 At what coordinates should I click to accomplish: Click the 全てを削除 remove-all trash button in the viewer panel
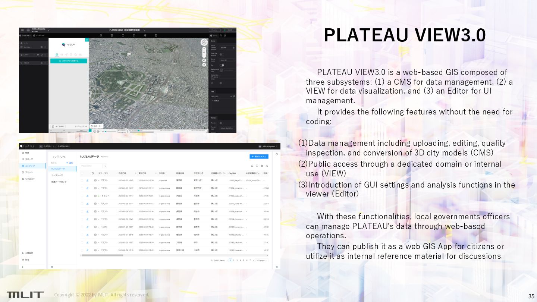[x=58, y=126]
